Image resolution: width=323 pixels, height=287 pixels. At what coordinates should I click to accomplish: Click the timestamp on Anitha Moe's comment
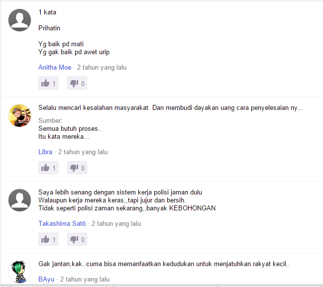[102, 68]
